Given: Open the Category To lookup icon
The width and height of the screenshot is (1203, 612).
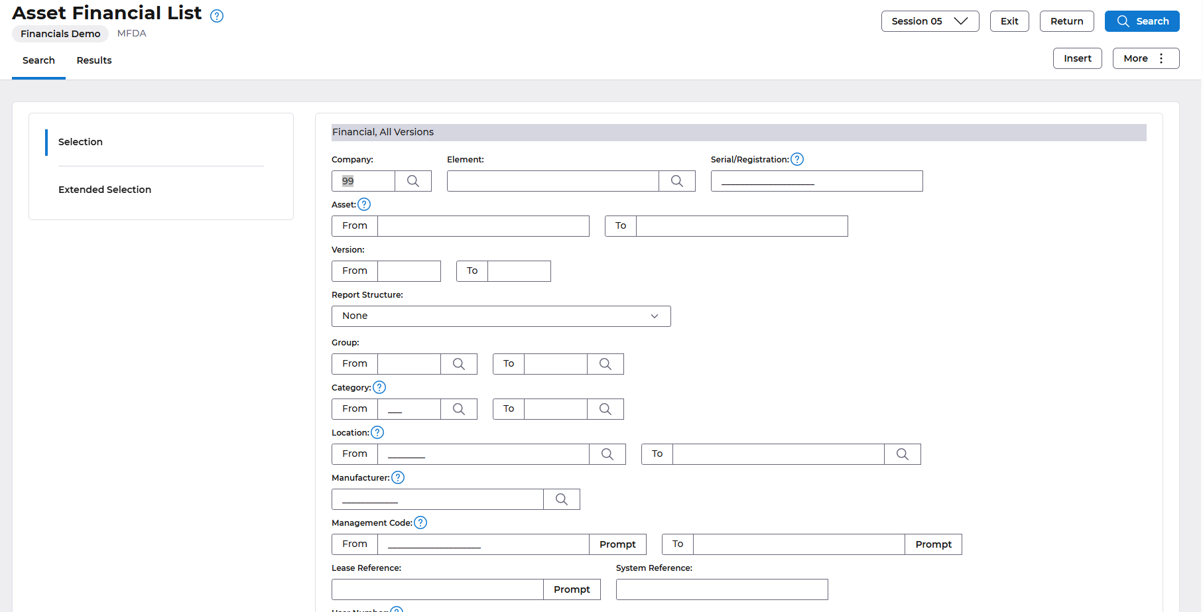Looking at the screenshot, I should [605, 409].
